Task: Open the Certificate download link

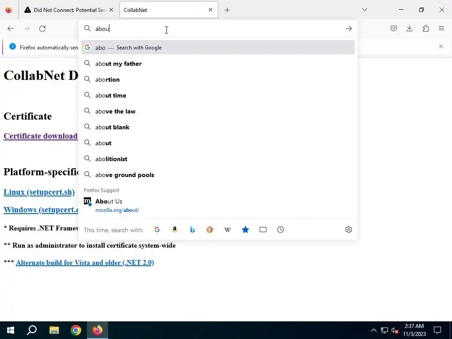Action: (x=41, y=136)
